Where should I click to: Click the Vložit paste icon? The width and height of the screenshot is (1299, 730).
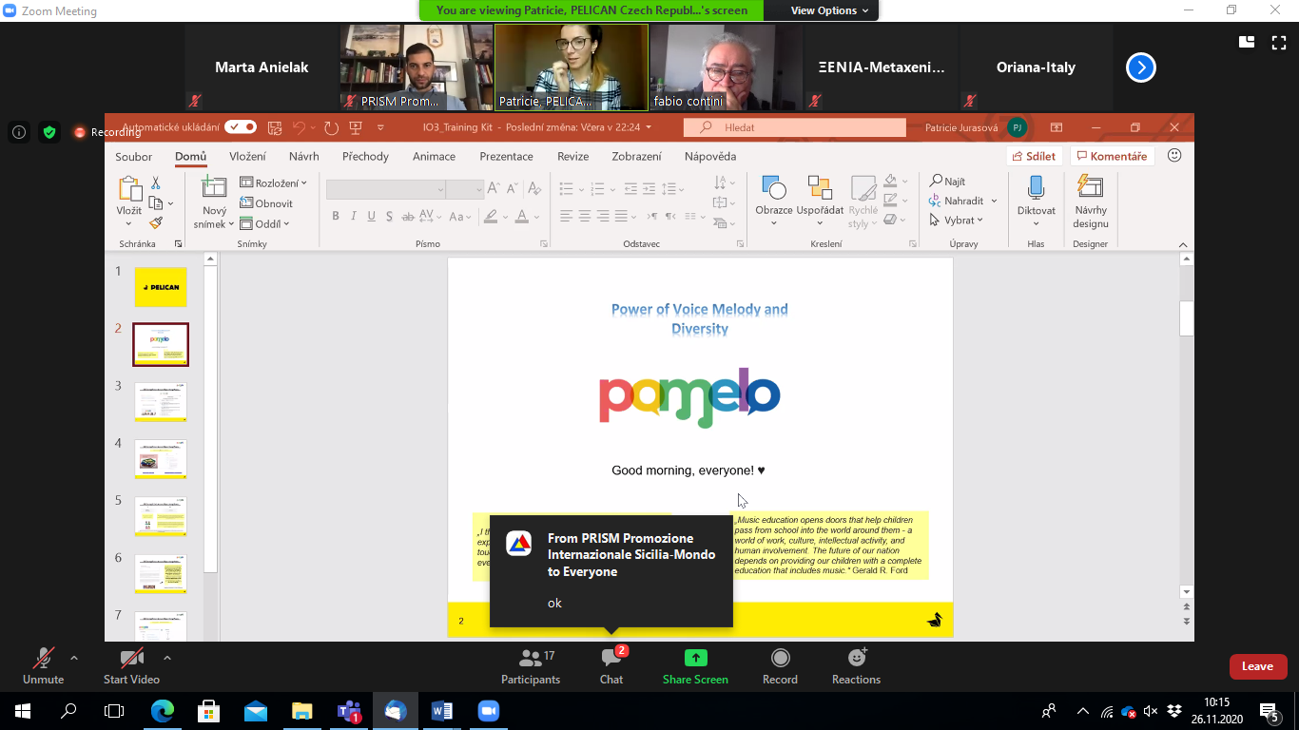point(129,189)
